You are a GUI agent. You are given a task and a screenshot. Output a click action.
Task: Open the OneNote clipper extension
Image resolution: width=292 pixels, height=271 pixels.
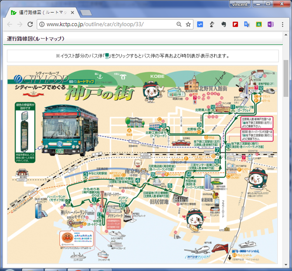(x=270, y=24)
